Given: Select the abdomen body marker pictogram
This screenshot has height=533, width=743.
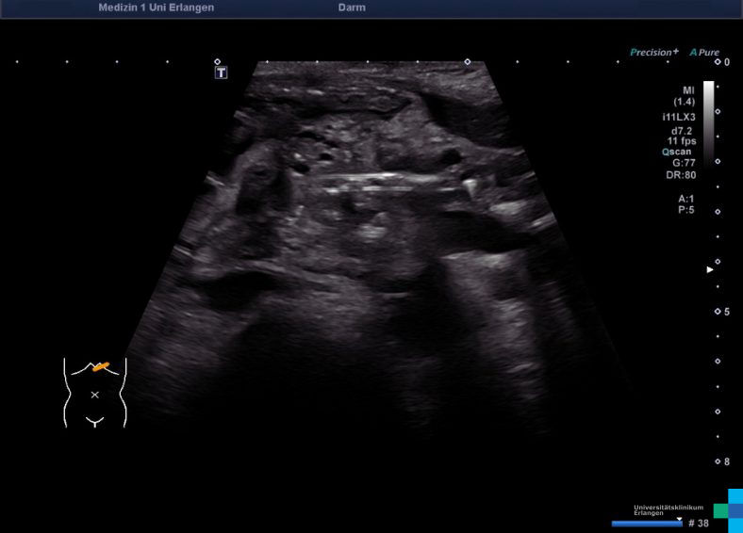Looking at the screenshot, I should click(94, 393).
